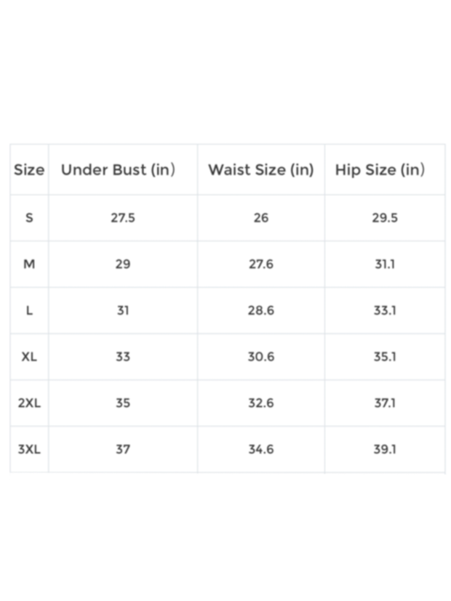Click the 2XL size row label
Screen dimensions: 451x601
pos(29,403)
